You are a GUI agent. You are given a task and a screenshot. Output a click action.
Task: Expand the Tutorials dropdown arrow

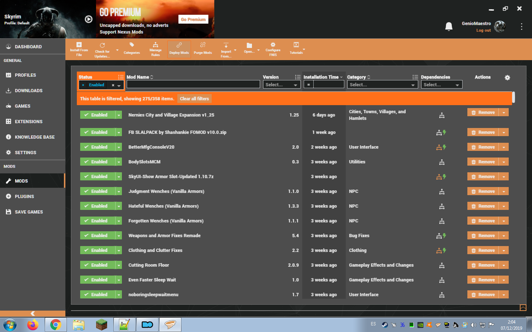(304, 49)
